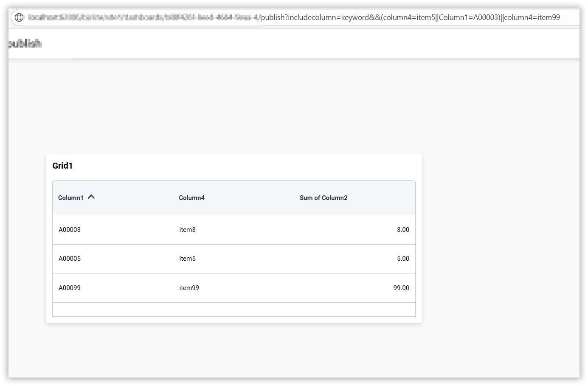
Task: Click the globe site info icon
Action: (19, 17)
